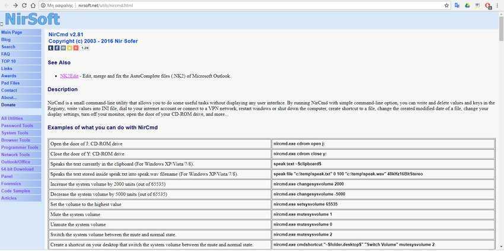Open the TOP 10 sidebar link

click(x=21, y=62)
